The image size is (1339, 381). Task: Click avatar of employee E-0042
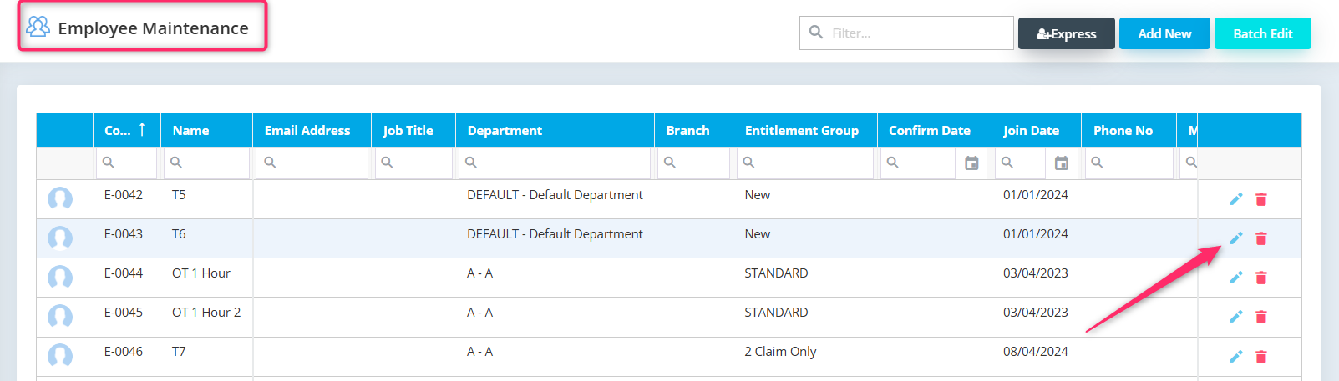tap(60, 198)
